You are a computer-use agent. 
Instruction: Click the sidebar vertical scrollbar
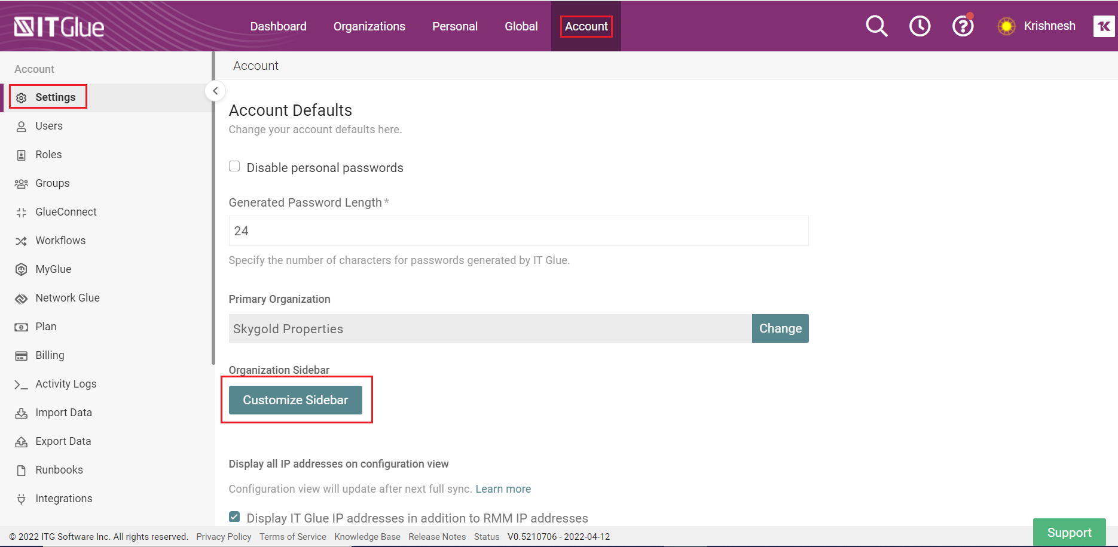[213, 209]
